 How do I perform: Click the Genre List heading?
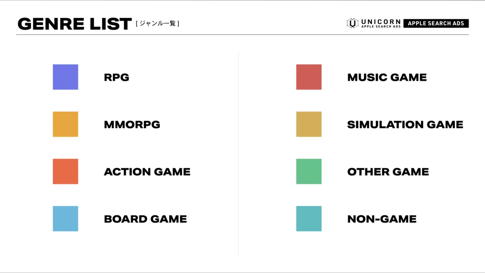click(75, 24)
